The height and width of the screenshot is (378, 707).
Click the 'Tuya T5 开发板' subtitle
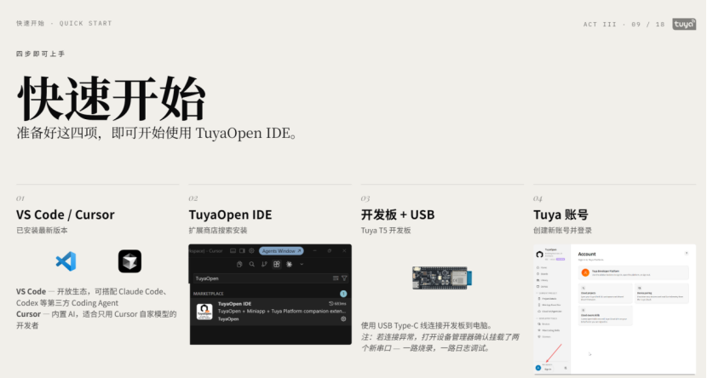[x=386, y=230]
